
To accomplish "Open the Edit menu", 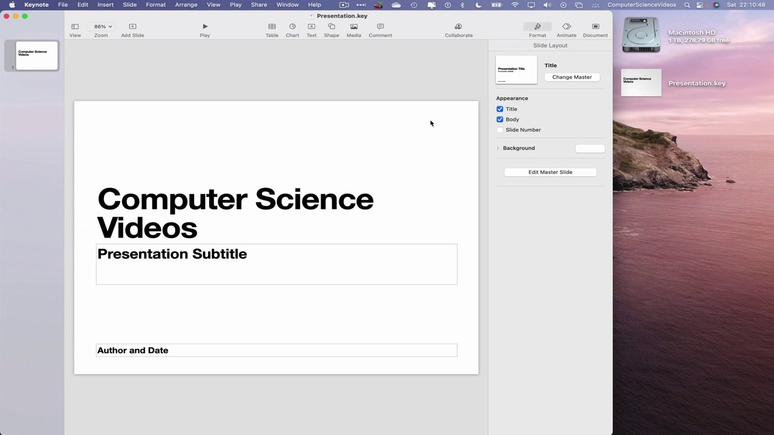I will [x=83, y=5].
